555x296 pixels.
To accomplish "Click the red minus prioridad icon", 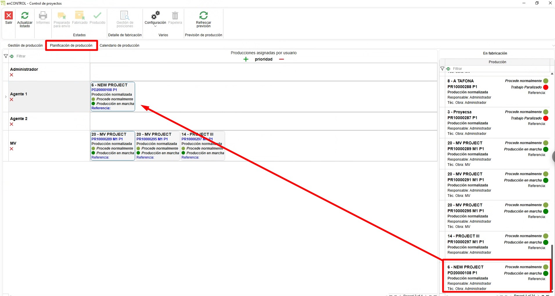I will (281, 59).
